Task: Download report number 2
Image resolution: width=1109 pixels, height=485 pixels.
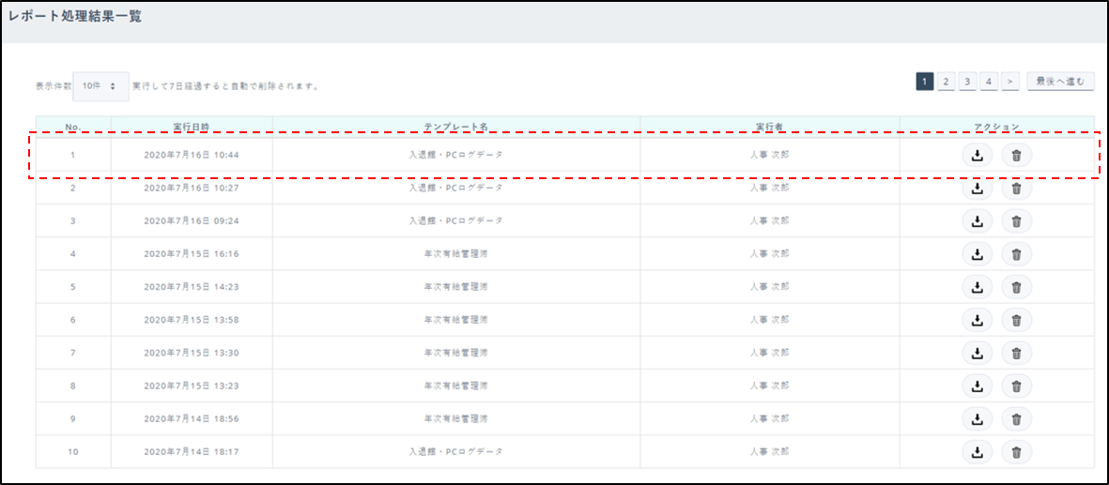Action: (x=977, y=188)
